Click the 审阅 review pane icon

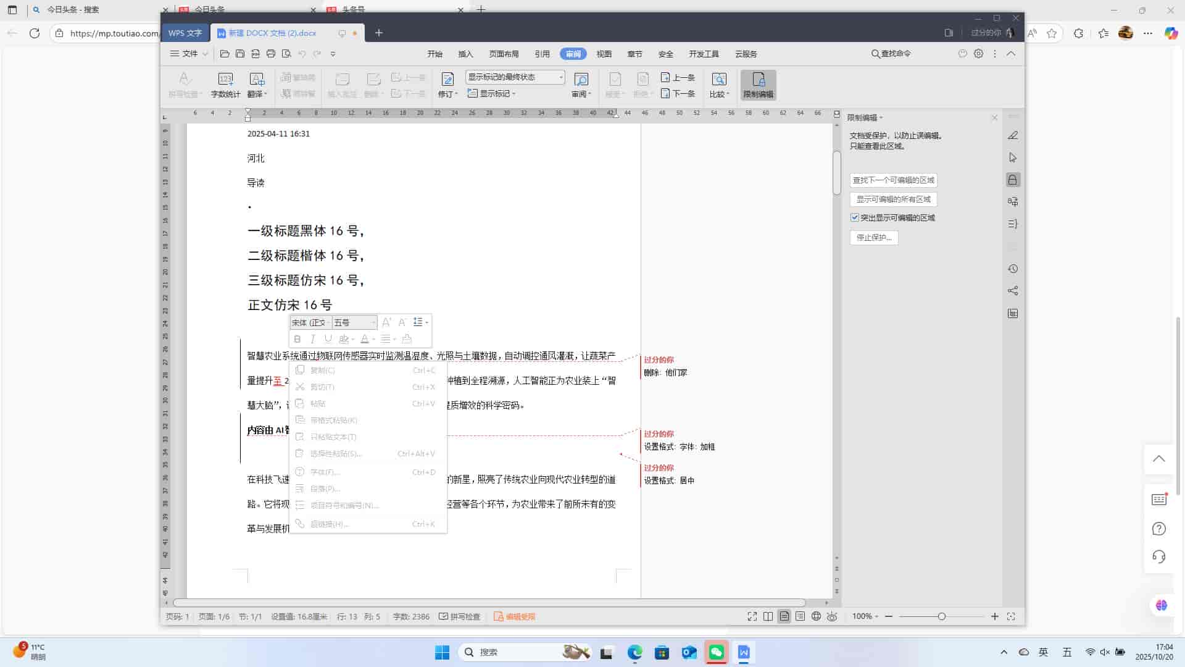(x=581, y=85)
